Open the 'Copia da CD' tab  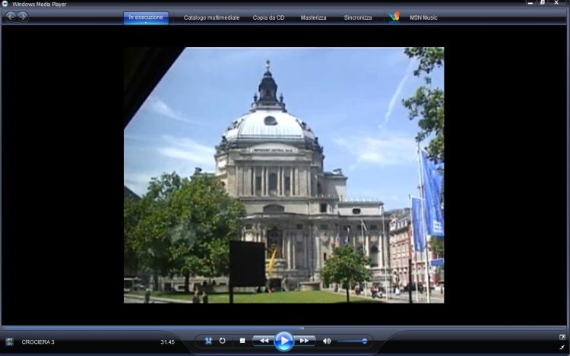(269, 17)
